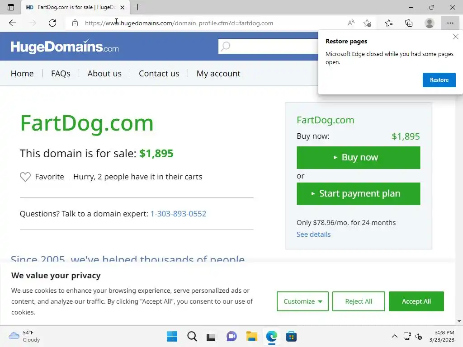Click the FartDog.com sidebar heading
463x347 pixels.
(325, 120)
